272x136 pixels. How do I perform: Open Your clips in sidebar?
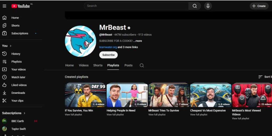(17, 101)
